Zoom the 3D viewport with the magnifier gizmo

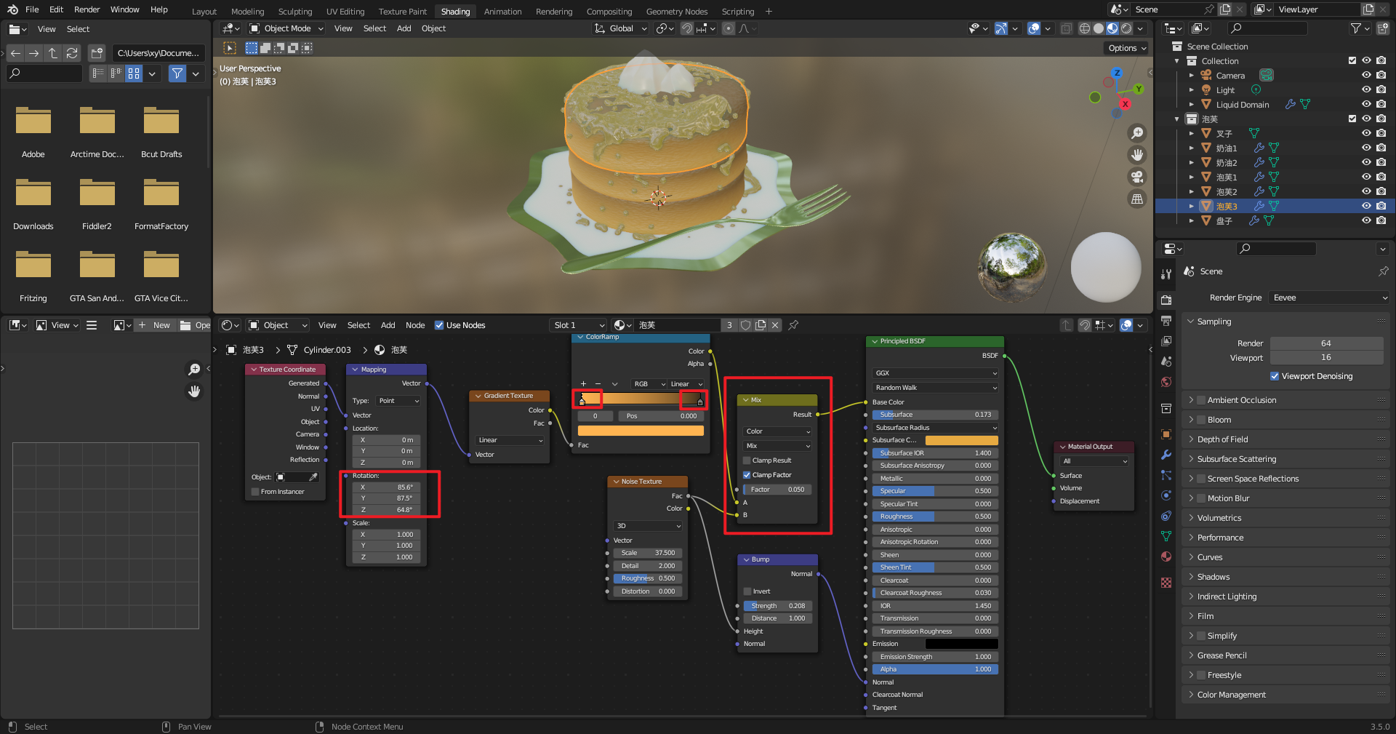click(1137, 133)
